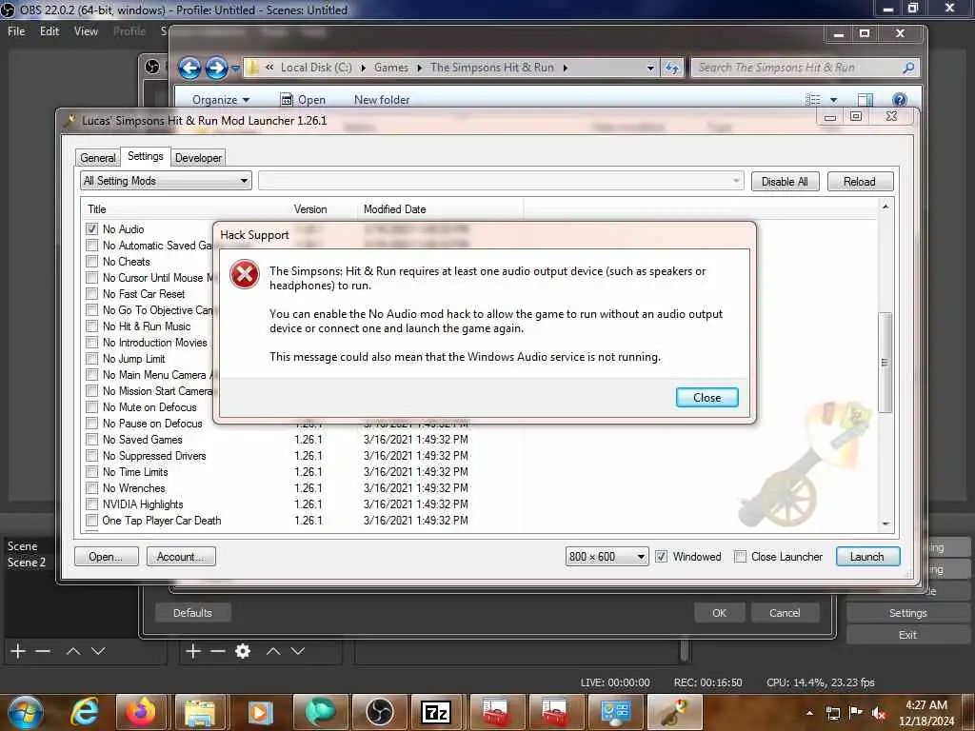Screen dimensions: 975x731
Task: Uncheck the No Audio mod checkbox
Action: click(x=92, y=228)
